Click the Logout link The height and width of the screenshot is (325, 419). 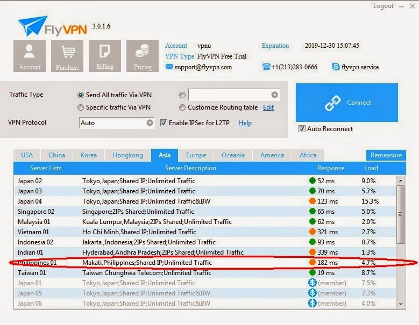pos(384,6)
